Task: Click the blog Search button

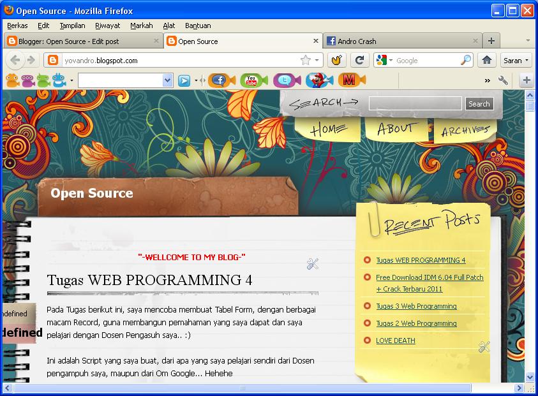Action: click(479, 103)
